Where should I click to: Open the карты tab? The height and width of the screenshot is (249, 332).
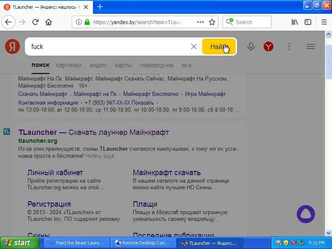click(x=123, y=65)
